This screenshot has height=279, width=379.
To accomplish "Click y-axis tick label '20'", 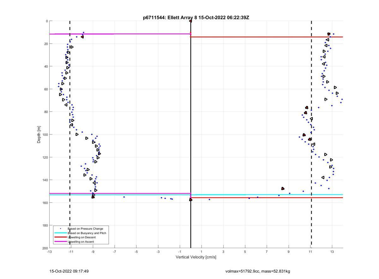I will pyautogui.click(x=46, y=44).
